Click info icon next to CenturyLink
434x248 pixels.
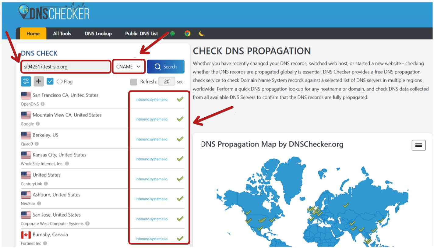46,184
